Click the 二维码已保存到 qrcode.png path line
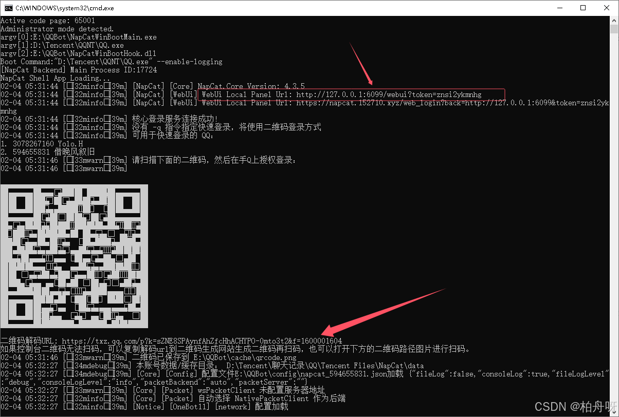Screen dimensions: 619x417 (x=149, y=357)
